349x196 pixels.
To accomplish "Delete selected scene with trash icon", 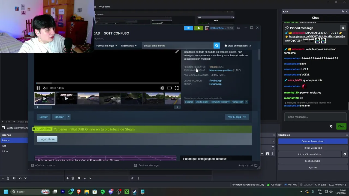I will point(8,178).
